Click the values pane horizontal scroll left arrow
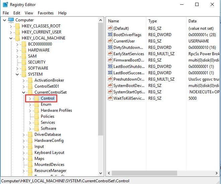 click(x=109, y=173)
